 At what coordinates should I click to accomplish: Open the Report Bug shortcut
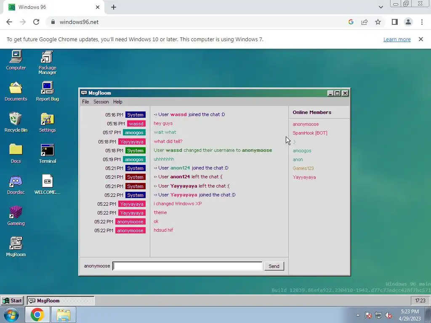(47, 91)
